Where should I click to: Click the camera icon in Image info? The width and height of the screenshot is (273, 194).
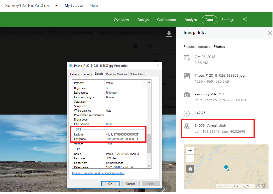click(186, 95)
